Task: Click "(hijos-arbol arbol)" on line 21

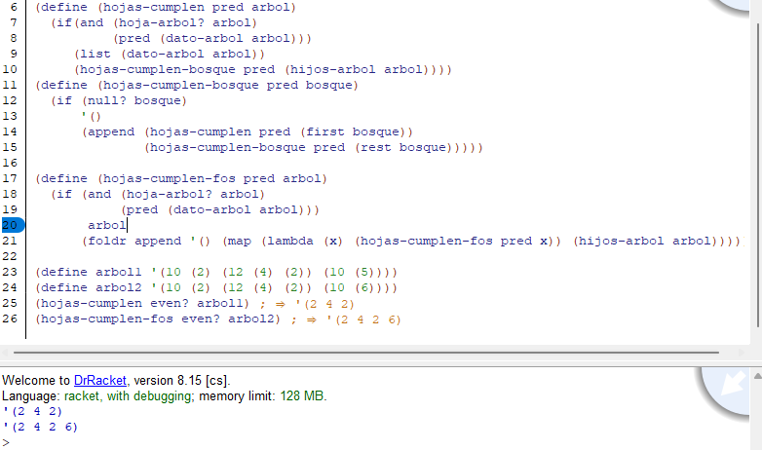Action: click(x=645, y=241)
